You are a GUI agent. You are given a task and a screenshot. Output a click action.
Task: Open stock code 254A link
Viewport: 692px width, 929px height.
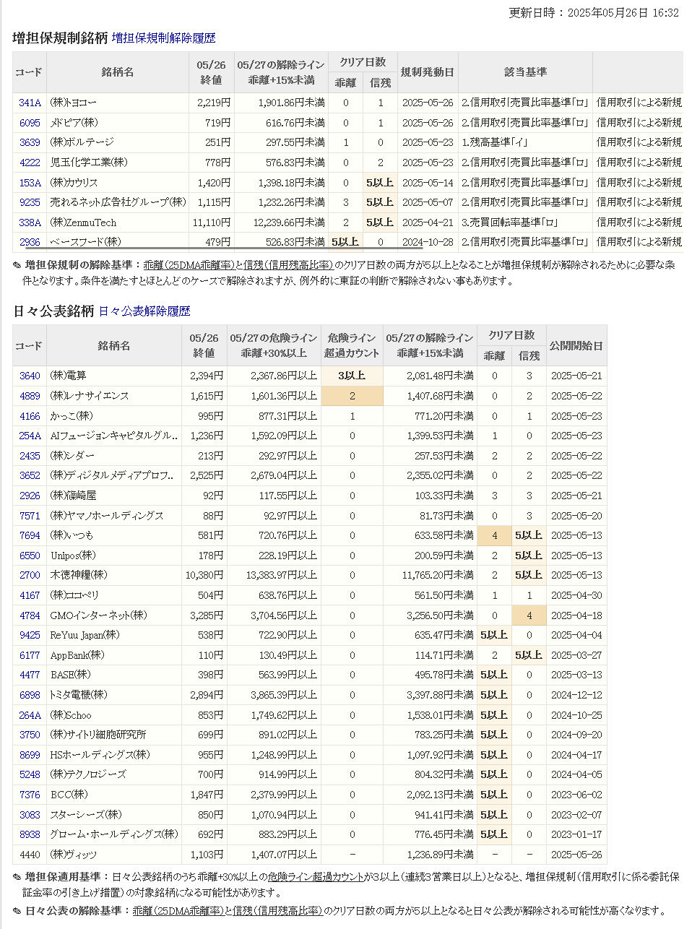[30, 436]
